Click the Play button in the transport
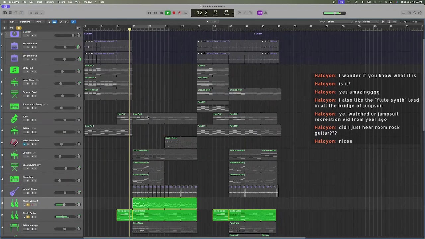425x239 pixels. pos(167,13)
